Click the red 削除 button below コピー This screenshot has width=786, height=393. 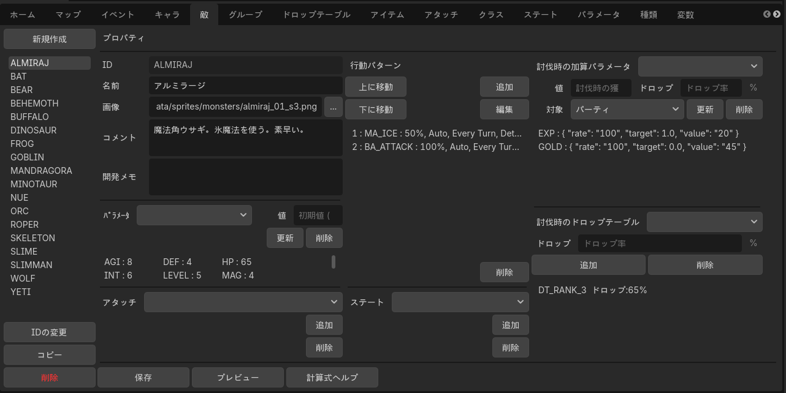[x=50, y=378]
